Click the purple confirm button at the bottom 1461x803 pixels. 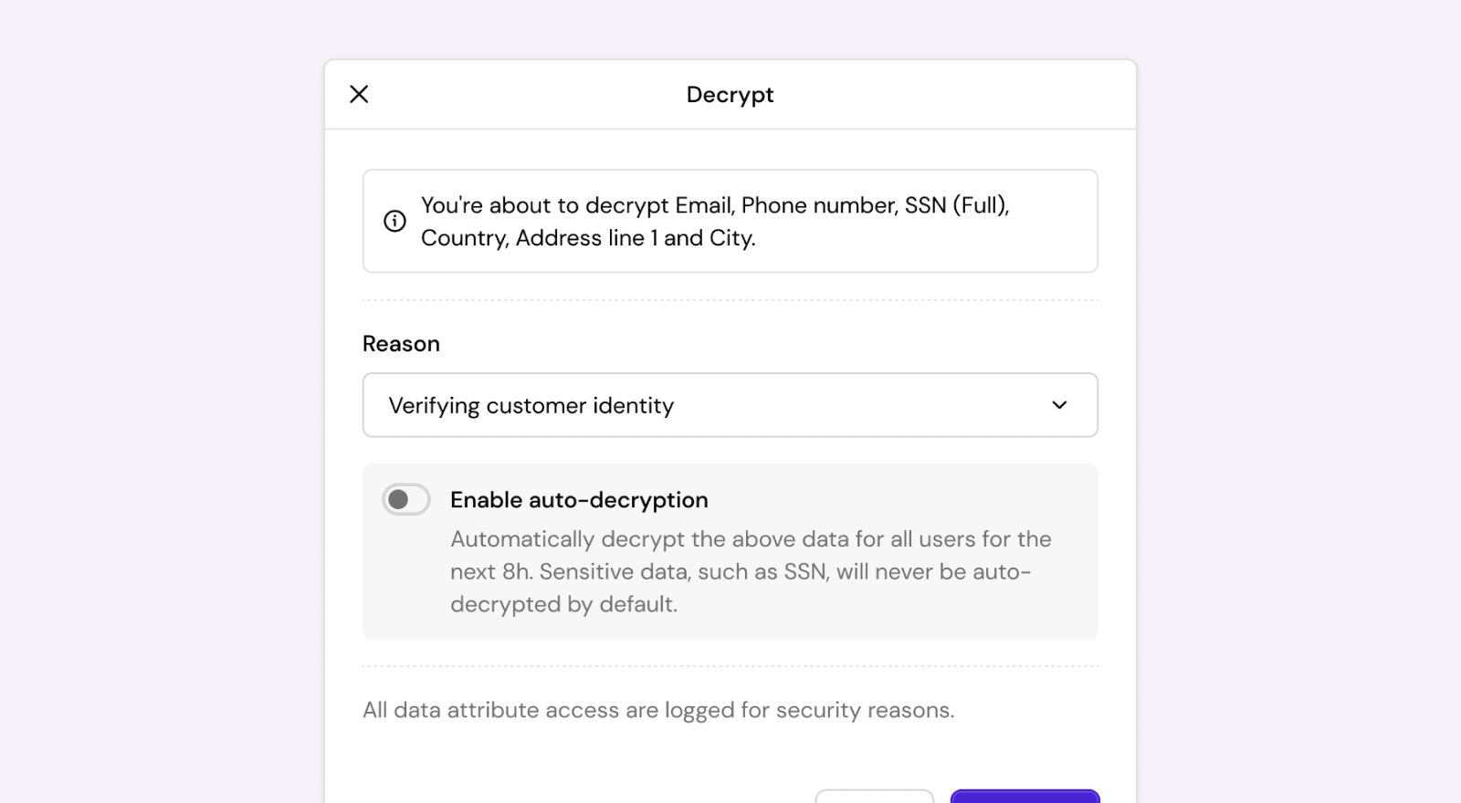(1024, 796)
